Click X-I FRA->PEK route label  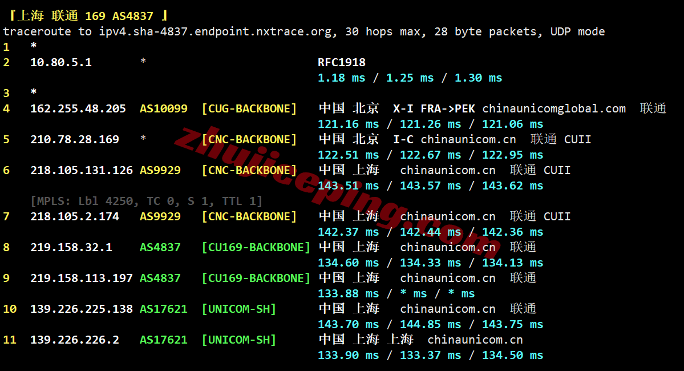[434, 108]
